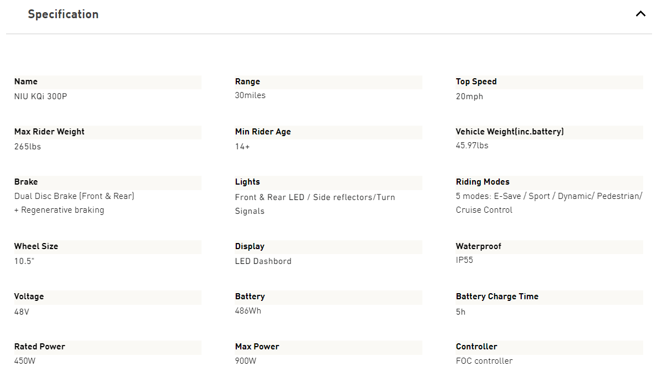Image resolution: width=662 pixels, height=383 pixels.
Task: Click the IP55 waterproof rating
Action: point(464,261)
